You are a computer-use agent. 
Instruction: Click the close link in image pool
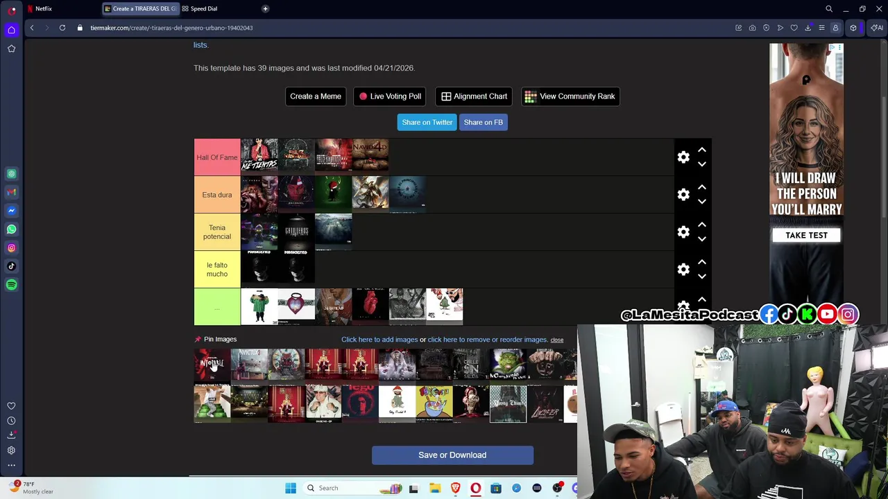point(557,340)
